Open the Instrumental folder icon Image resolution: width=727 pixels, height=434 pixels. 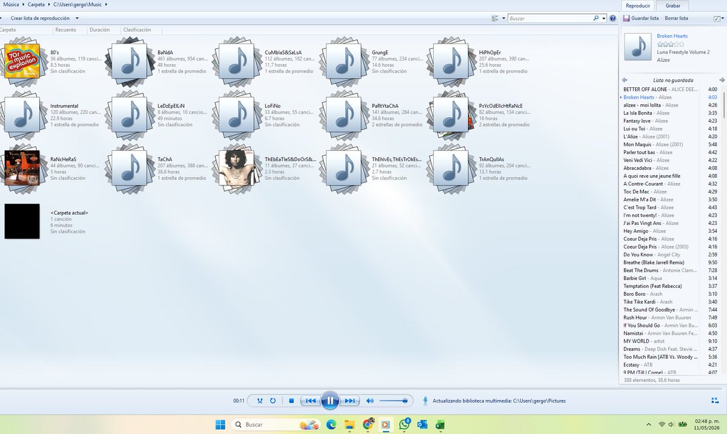click(22, 115)
